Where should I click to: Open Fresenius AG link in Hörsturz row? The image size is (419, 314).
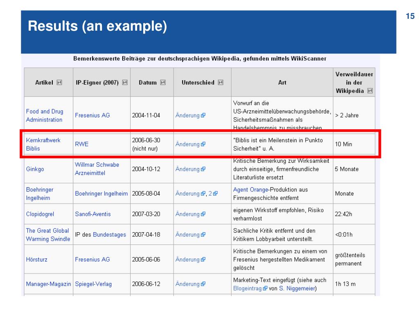point(92,260)
